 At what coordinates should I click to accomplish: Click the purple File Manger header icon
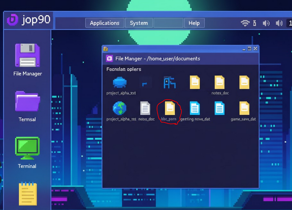coord(109,59)
